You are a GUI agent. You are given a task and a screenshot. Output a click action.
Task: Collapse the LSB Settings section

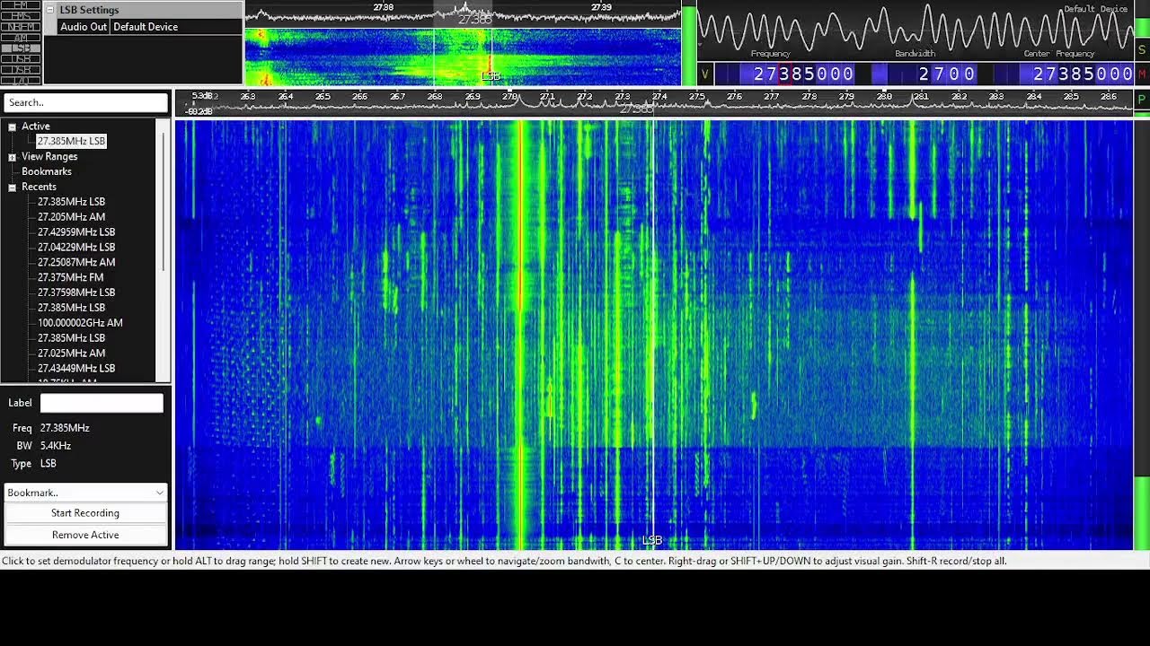coord(49,10)
